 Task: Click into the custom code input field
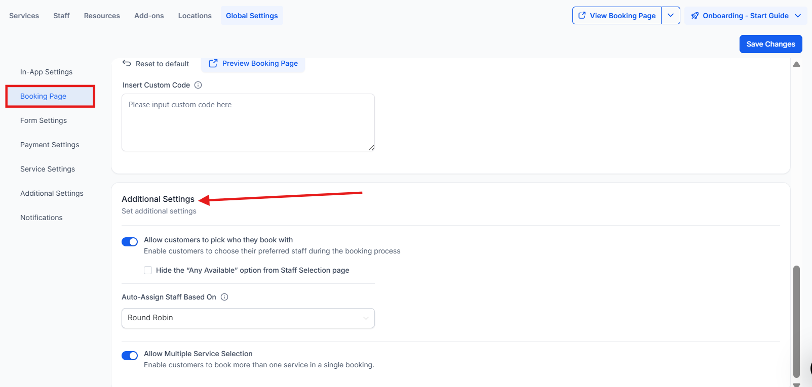(x=248, y=122)
